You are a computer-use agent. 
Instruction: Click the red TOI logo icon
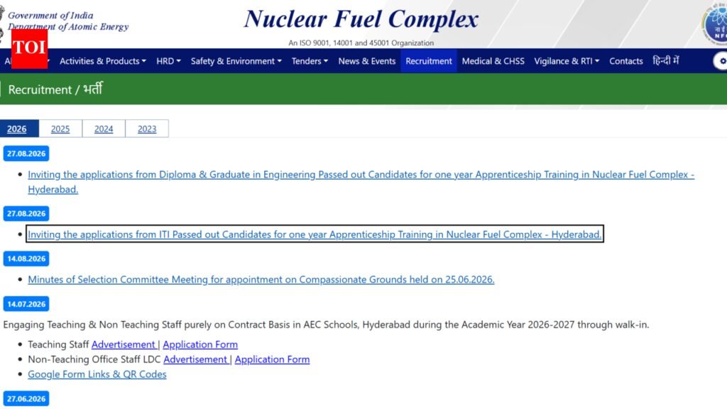pos(29,49)
